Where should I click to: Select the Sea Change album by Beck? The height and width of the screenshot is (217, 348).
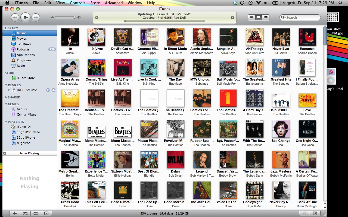(x=281, y=129)
